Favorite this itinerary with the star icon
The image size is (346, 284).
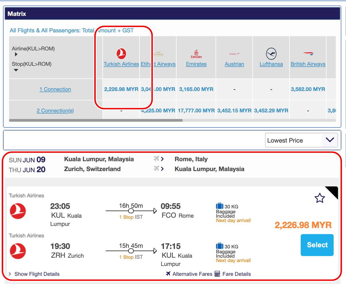click(x=320, y=198)
